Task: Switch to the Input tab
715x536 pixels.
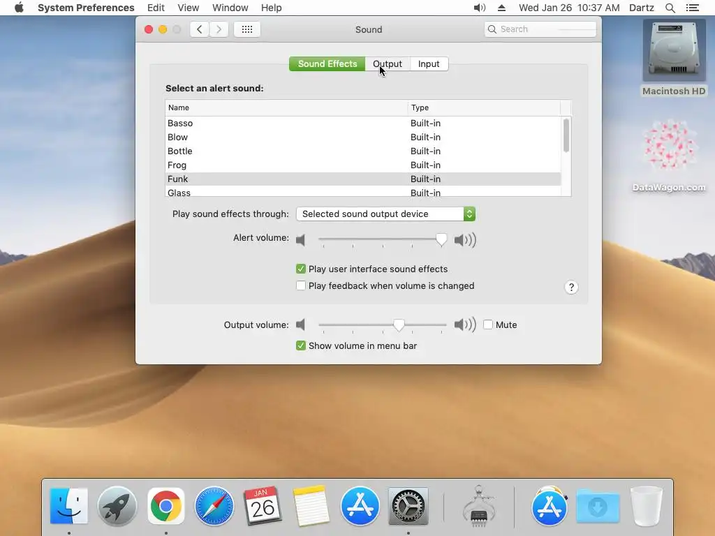Action: click(429, 64)
